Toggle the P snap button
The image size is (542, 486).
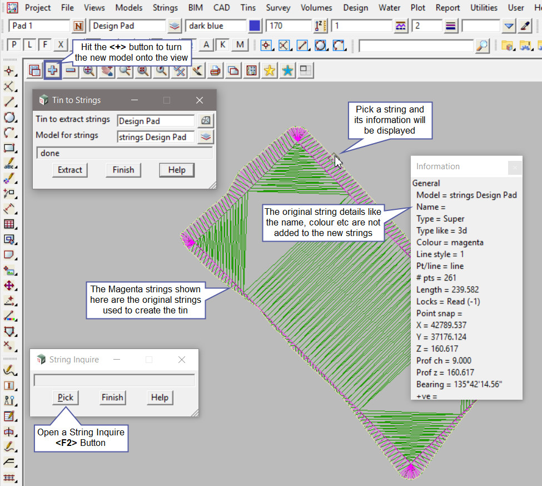tap(13, 45)
